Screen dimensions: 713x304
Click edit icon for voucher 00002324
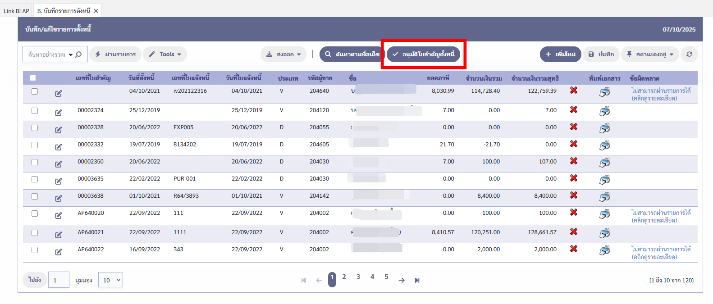tap(59, 113)
